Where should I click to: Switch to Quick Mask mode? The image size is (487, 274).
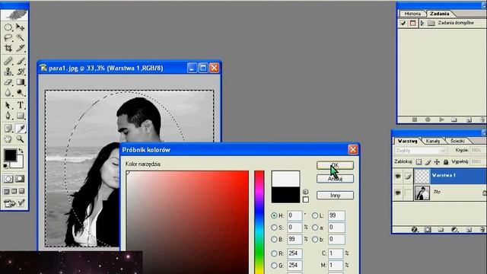click(20, 179)
